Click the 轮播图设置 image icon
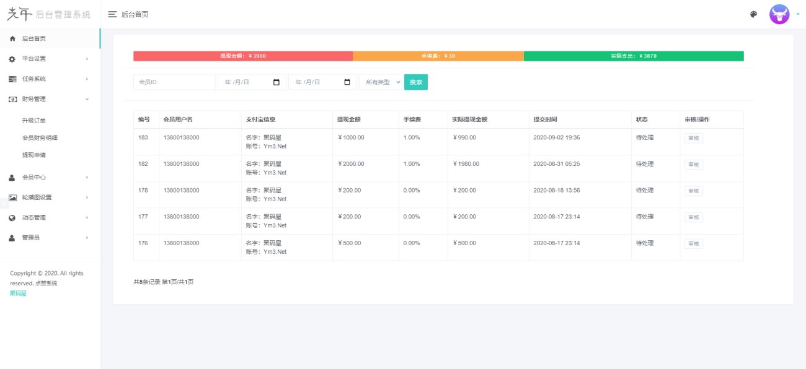 [x=12, y=198]
